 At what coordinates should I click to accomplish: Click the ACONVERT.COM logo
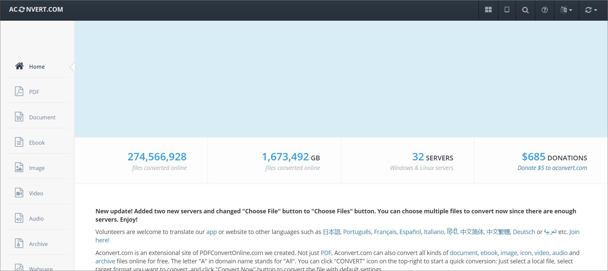(36, 10)
